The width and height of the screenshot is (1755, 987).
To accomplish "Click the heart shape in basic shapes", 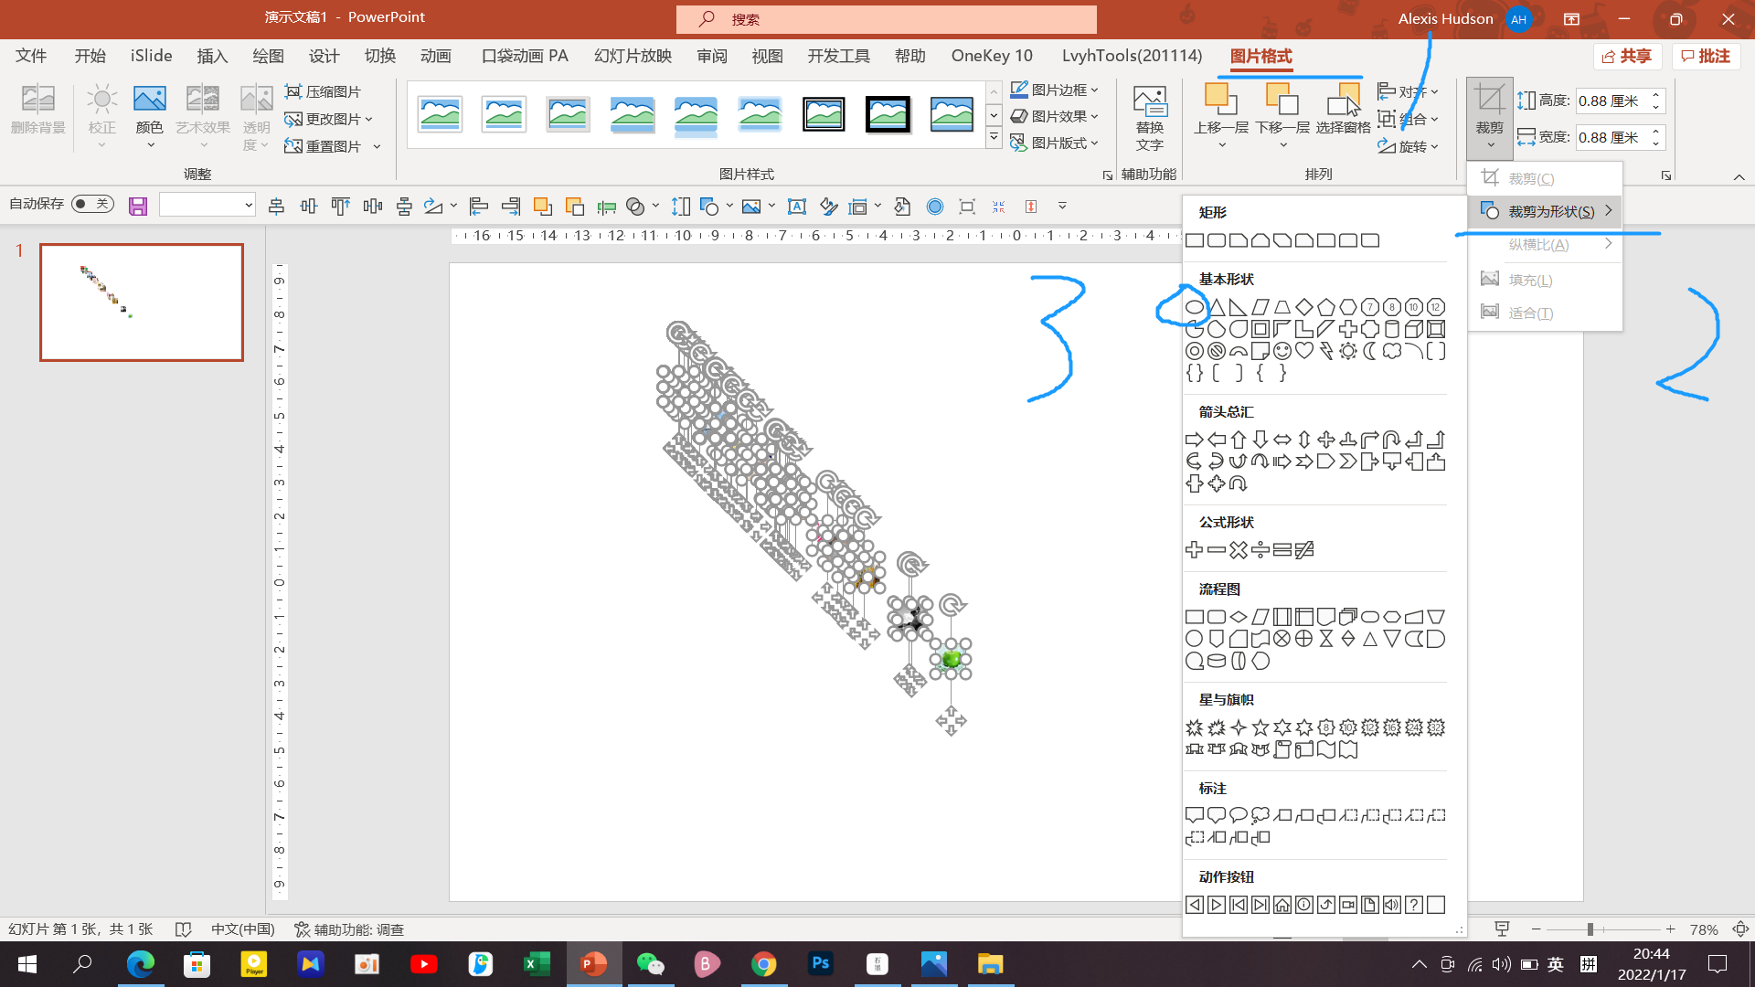I will (1304, 351).
